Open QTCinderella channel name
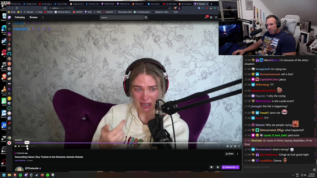The image size is (317, 178). click(x=32, y=168)
